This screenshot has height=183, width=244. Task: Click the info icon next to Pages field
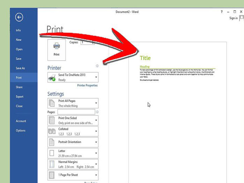(x=97, y=112)
